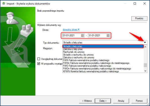Click the dropdown list scroll down arrow

tap(145, 71)
